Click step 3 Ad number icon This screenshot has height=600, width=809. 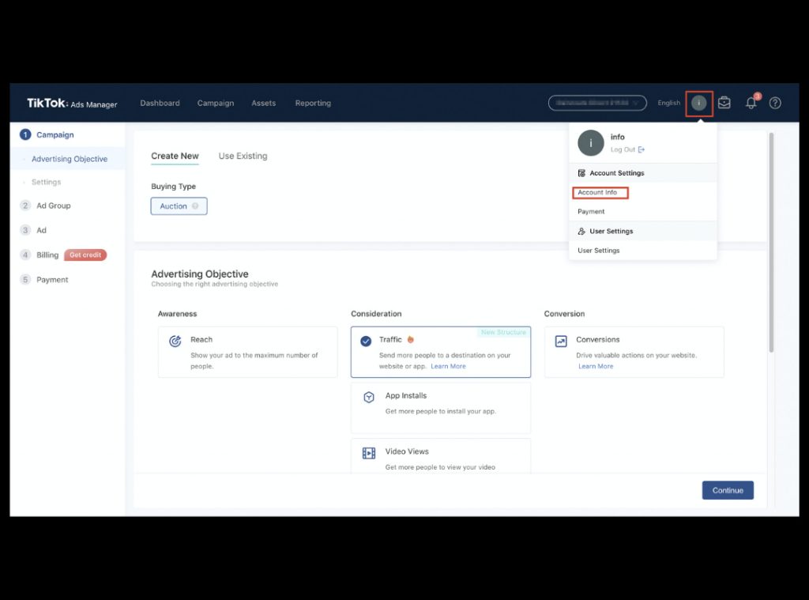click(x=25, y=230)
